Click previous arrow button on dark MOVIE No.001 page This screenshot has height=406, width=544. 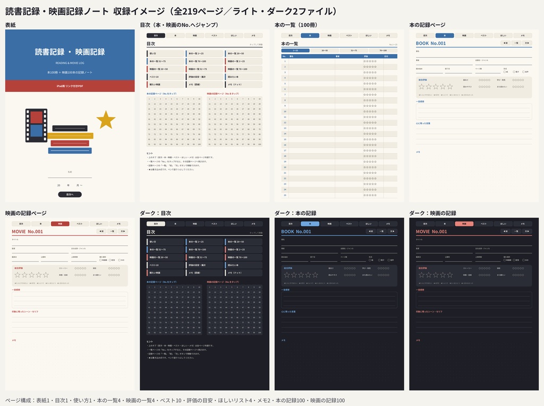pos(505,231)
